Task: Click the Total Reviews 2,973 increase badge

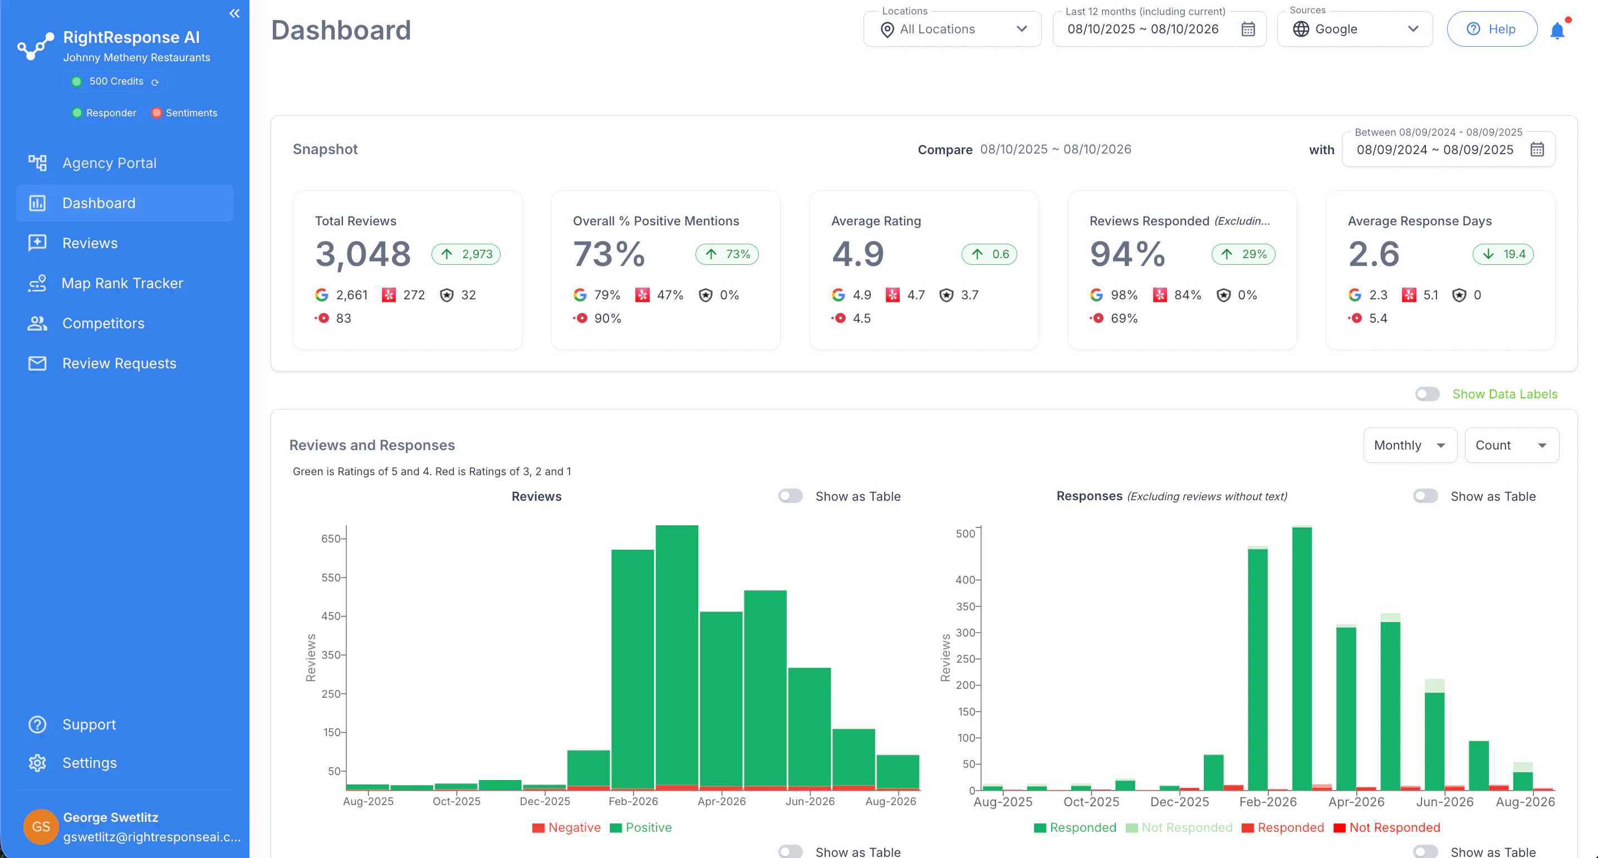Action: pos(466,254)
